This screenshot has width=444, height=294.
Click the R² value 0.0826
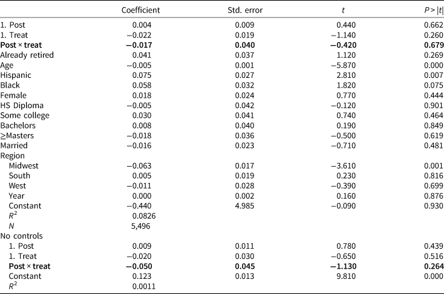coord(144,216)
